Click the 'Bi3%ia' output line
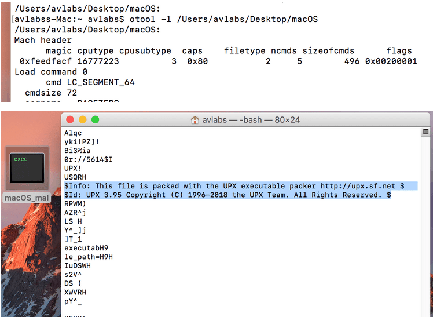The height and width of the screenshot is (317, 433). [77, 151]
